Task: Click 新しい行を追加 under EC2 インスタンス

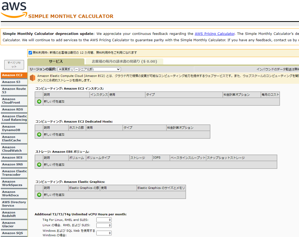Action: [54, 102]
